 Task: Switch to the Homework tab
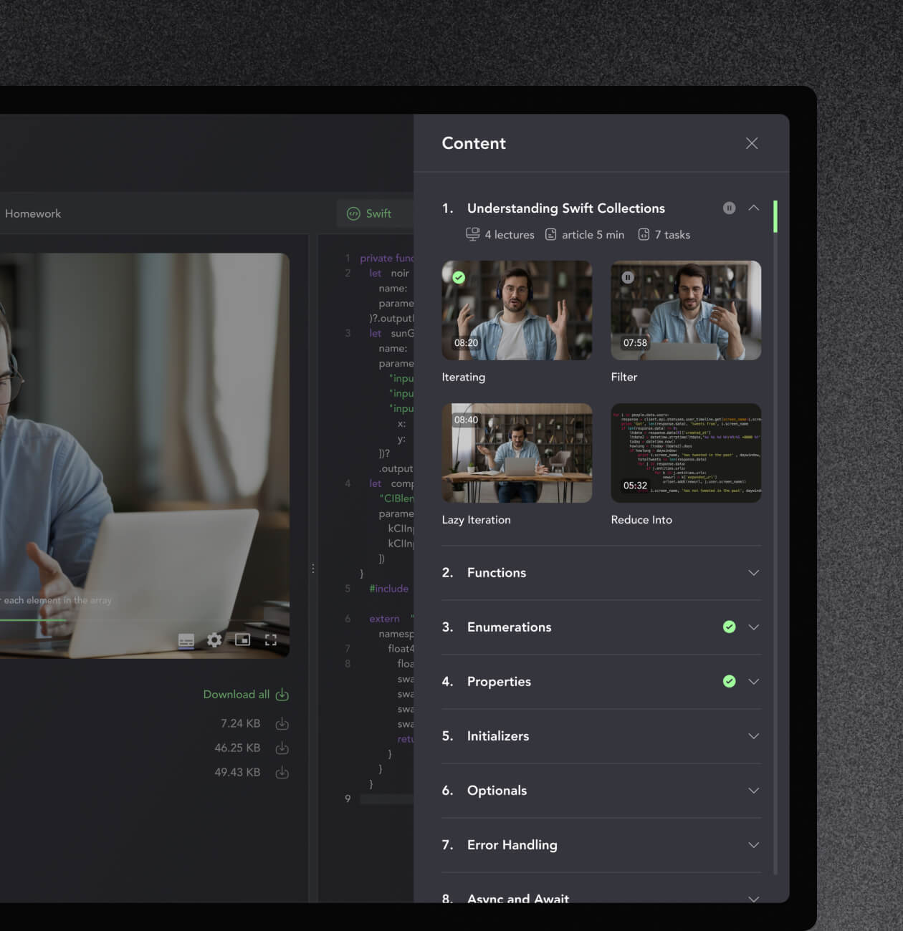[33, 213]
